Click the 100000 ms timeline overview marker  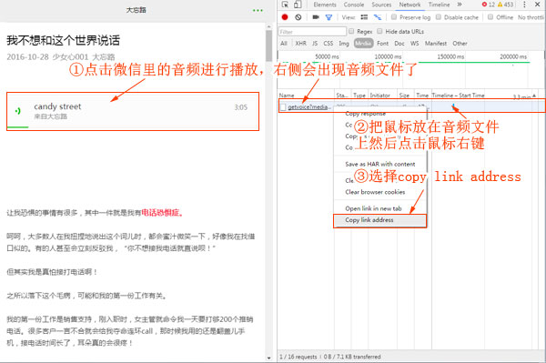coord(388,56)
